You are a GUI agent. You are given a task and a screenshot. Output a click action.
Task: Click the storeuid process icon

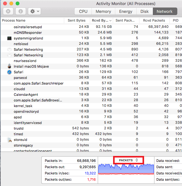(9, 140)
